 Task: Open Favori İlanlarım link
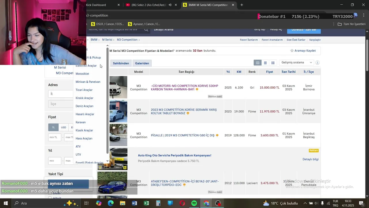(x=249, y=40)
